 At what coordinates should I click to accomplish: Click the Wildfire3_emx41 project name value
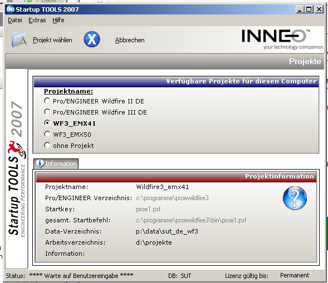(162, 187)
